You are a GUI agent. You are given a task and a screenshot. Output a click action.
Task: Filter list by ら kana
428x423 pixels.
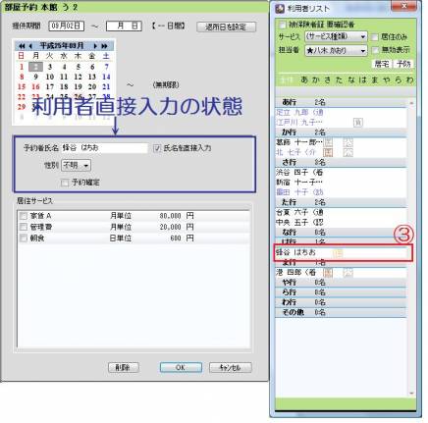[398, 79]
